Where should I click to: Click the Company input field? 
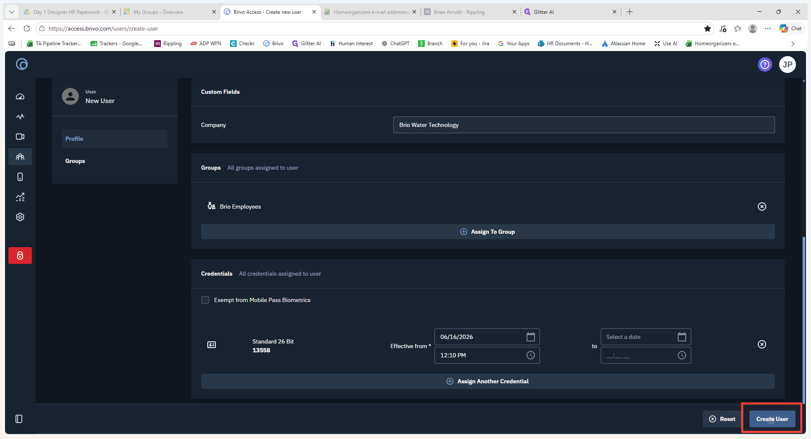click(584, 125)
